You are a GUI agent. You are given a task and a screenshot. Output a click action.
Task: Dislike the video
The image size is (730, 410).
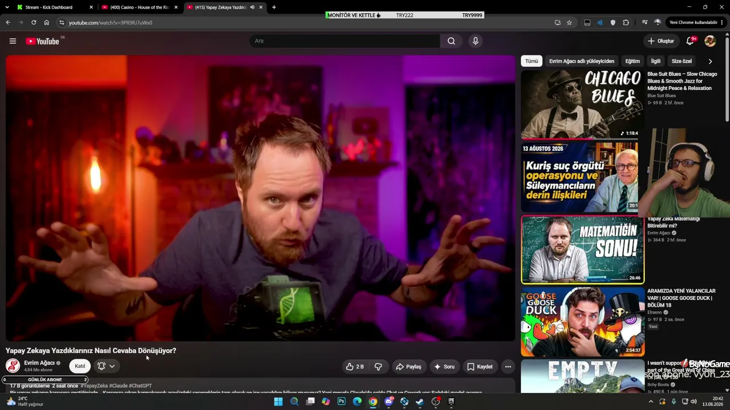pos(378,367)
